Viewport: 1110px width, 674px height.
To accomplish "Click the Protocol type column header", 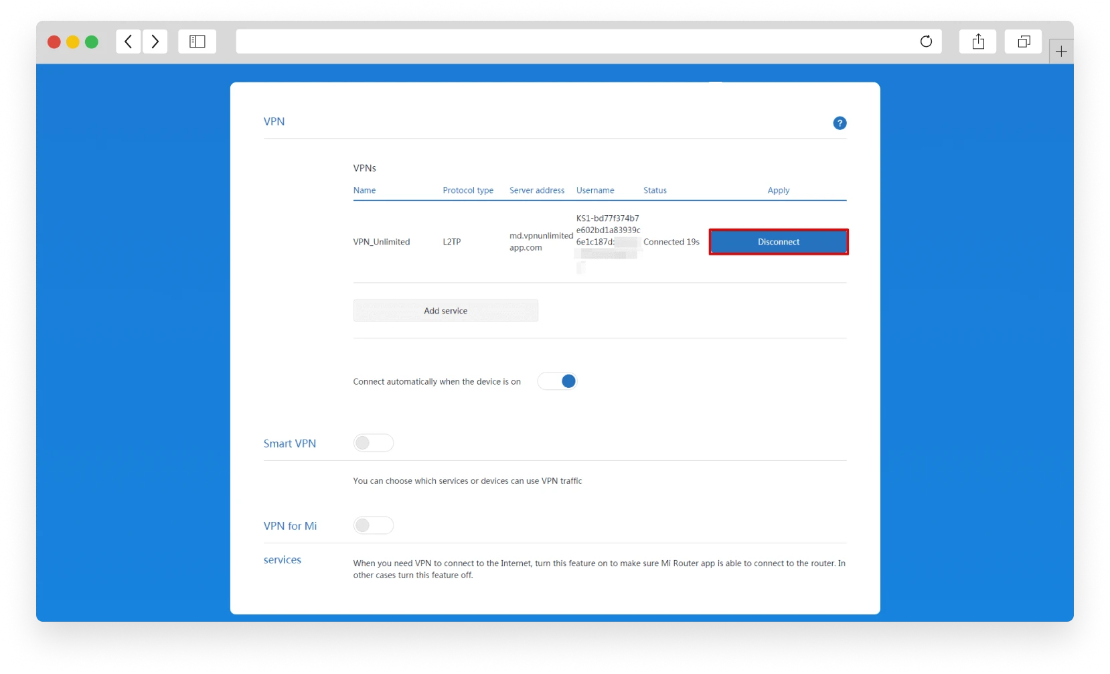I will pos(468,190).
